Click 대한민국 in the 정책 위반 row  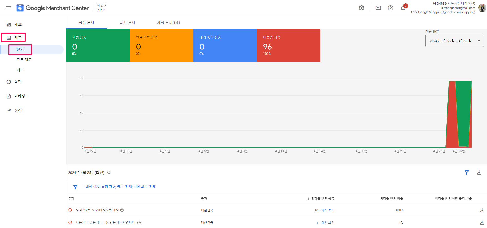coord(207,210)
